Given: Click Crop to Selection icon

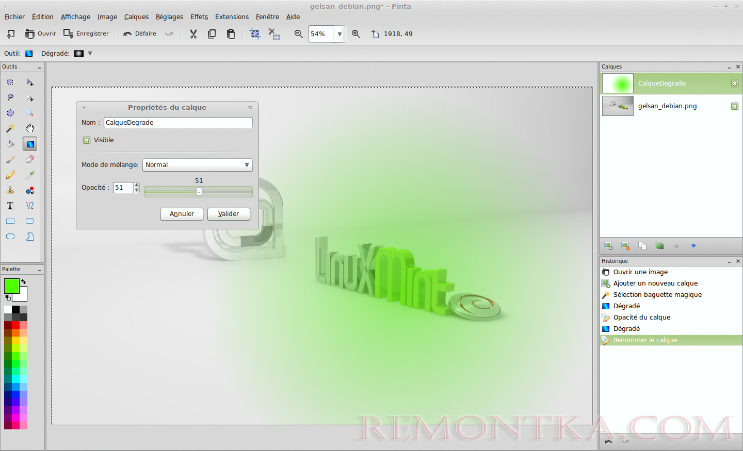Looking at the screenshot, I should (x=255, y=34).
